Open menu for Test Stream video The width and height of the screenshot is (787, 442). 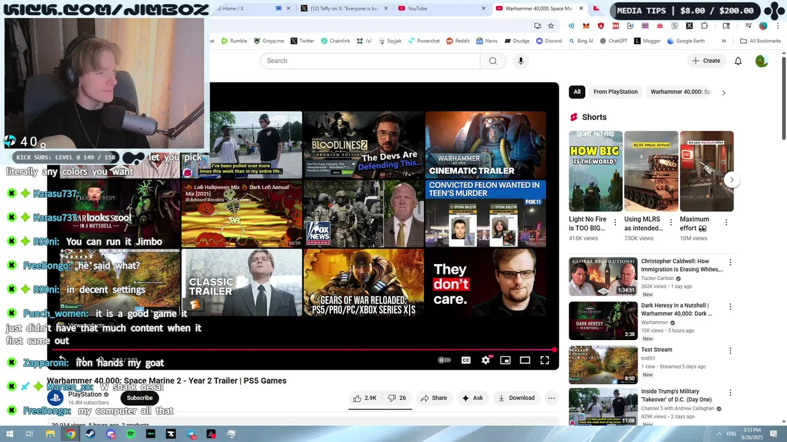tap(730, 351)
